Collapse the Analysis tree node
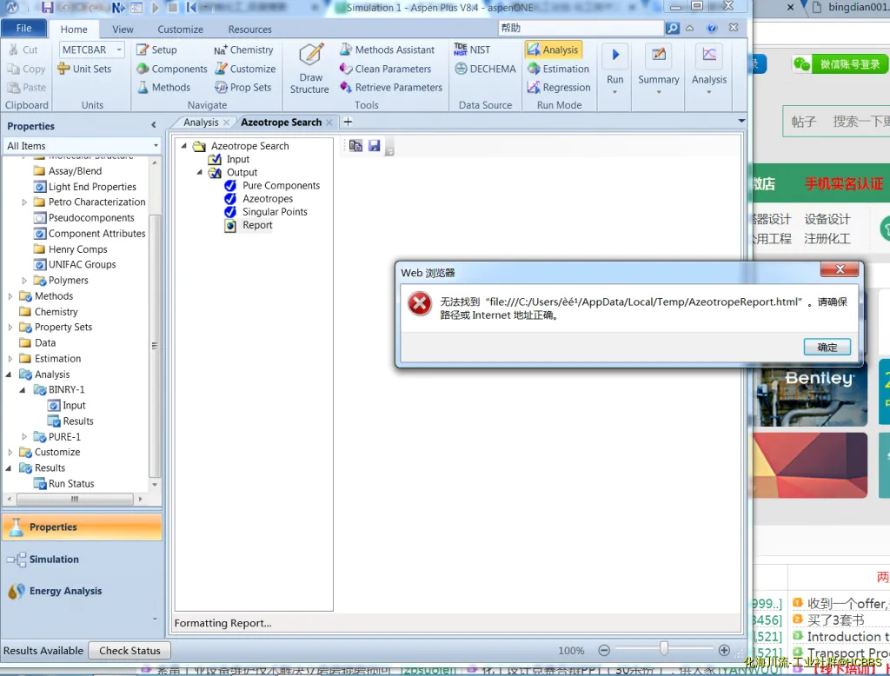Viewport: 890px width, 676px height. (x=9, y=374)
